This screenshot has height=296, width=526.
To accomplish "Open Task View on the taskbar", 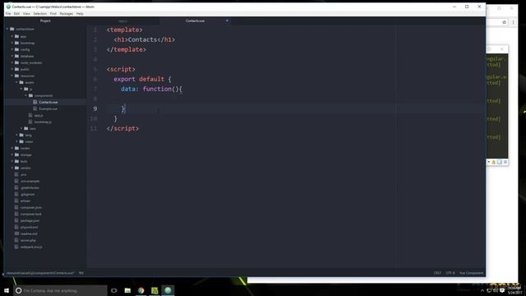I will (114, 290).
